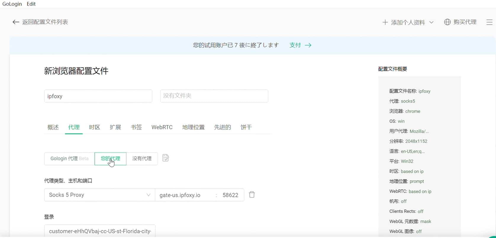Switch to the WebRTC tab

[x=162, y=127]
